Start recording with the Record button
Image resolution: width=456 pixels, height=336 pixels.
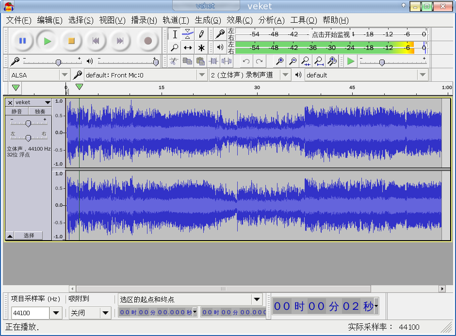click(148, 41)
